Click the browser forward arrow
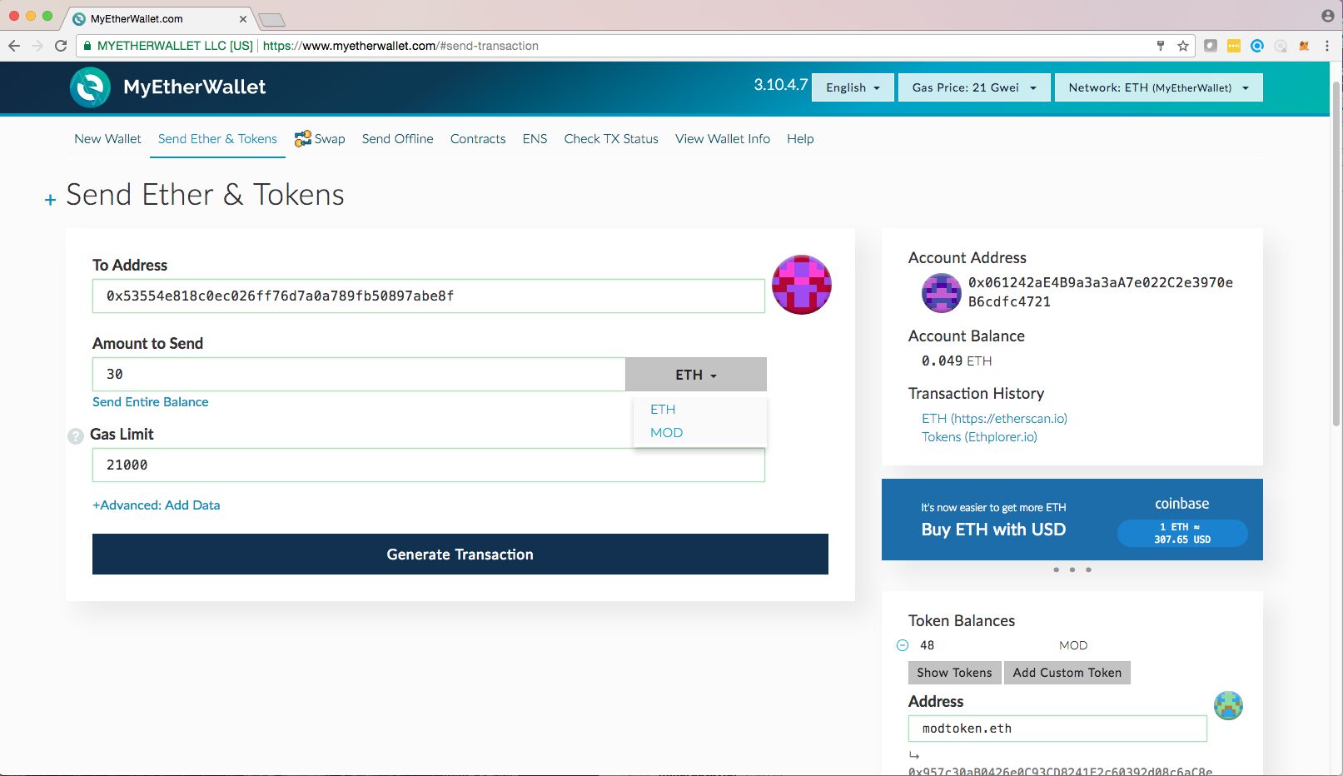The height and width of the screenshot is (776, 1343). pyautogui.click(x=37, y=46)
